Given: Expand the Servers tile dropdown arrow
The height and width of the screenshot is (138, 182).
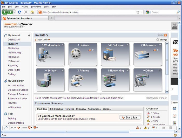Looking at the screenshot, I should coord(63,70).
